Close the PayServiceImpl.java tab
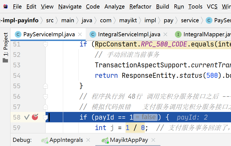This screenshot has height=146, width=231. pyautogui.click(x=80, y=35)
